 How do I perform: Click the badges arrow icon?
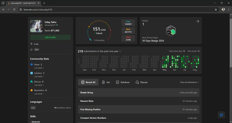coord(197,21)
